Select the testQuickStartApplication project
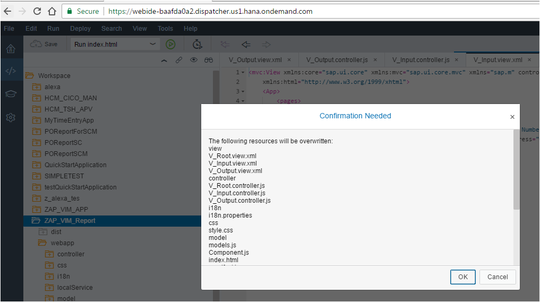This screenshot has width=540, height=302. 80,187
